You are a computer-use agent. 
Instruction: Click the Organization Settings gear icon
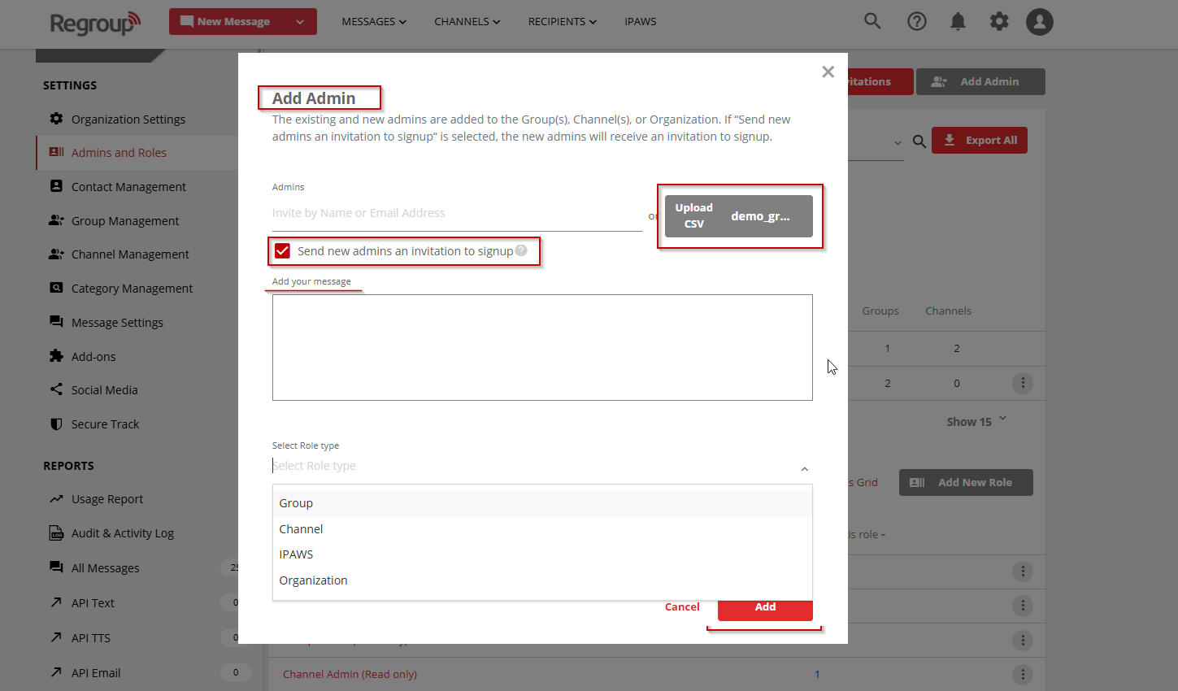click(56, 119)
